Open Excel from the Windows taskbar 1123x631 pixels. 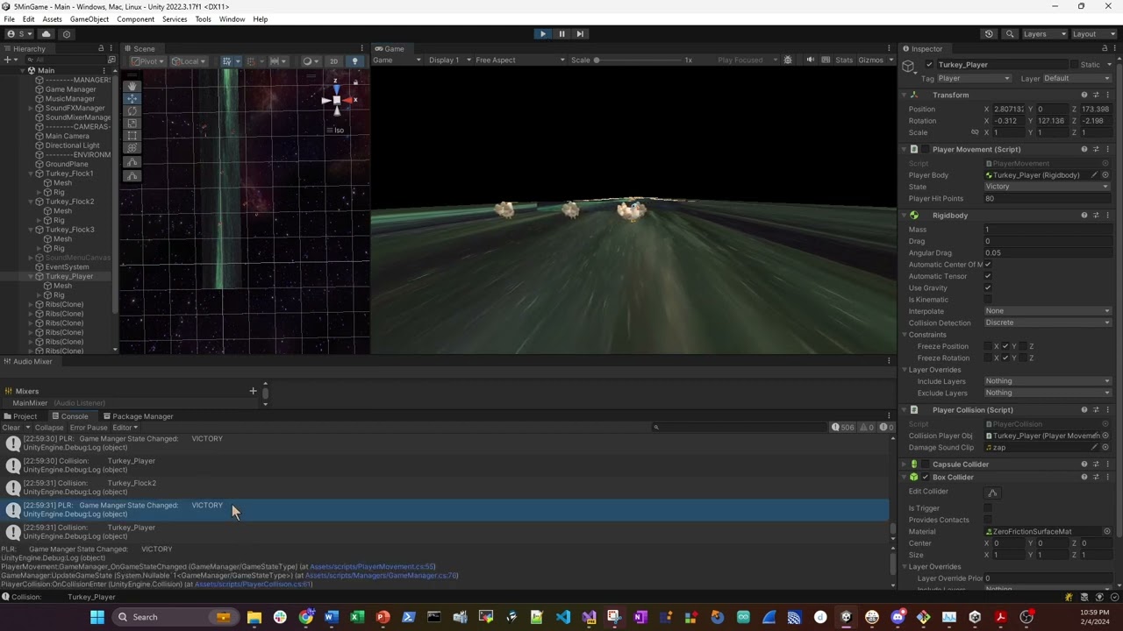coord(357,617)
